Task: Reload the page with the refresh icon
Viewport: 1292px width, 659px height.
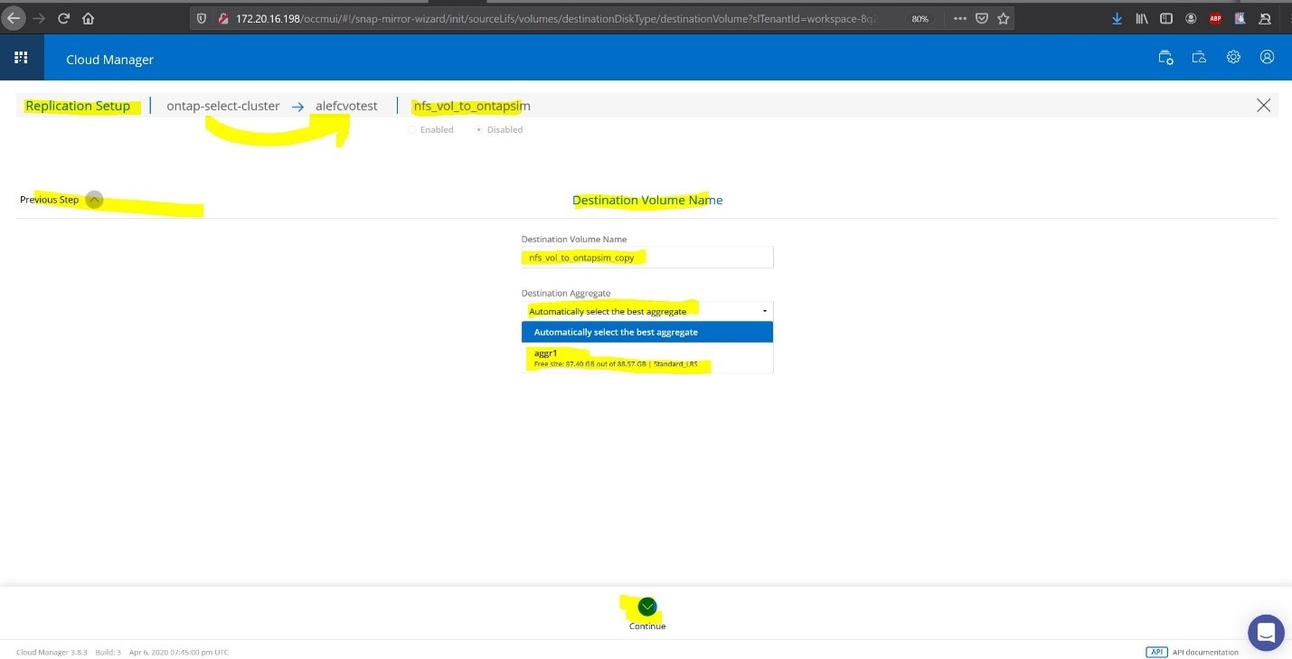Action: click(x=63, y=18)
